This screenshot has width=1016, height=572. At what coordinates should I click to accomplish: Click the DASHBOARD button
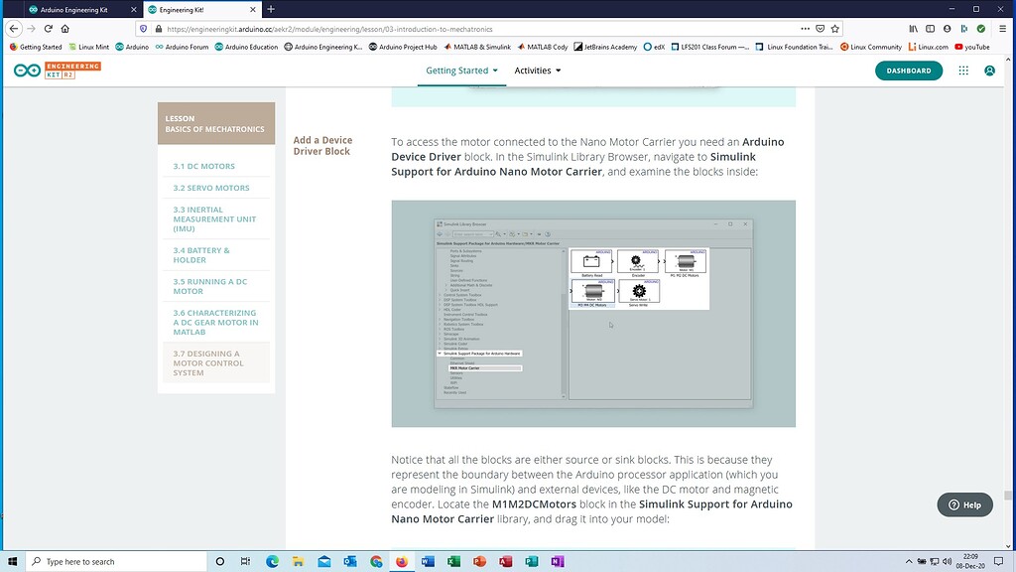pos(908,71)
